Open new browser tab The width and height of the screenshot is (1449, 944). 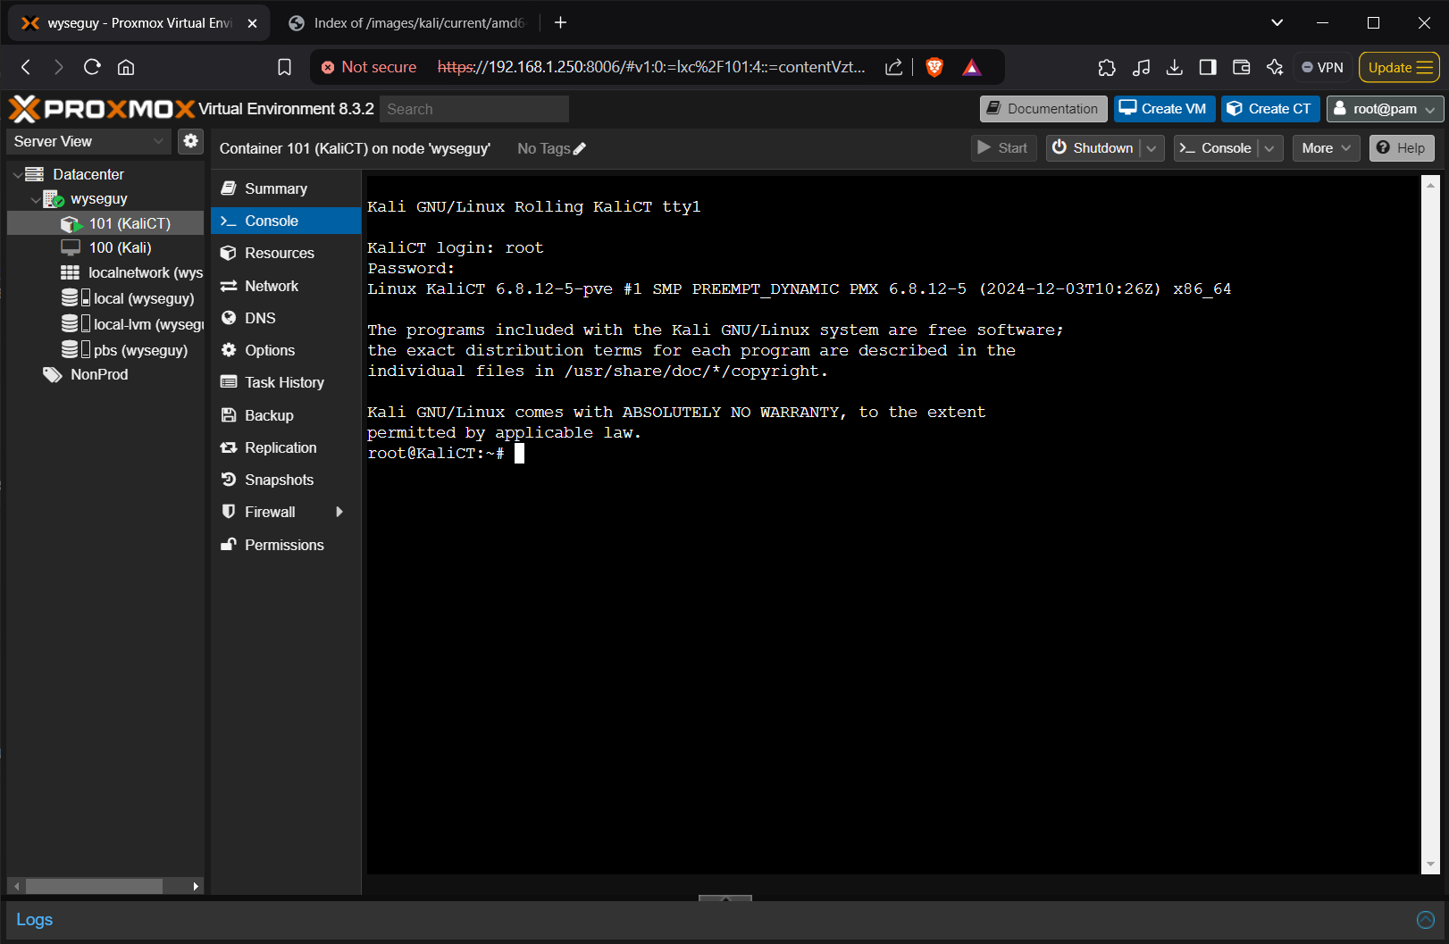pyautogui.click(x=561, y=22)
